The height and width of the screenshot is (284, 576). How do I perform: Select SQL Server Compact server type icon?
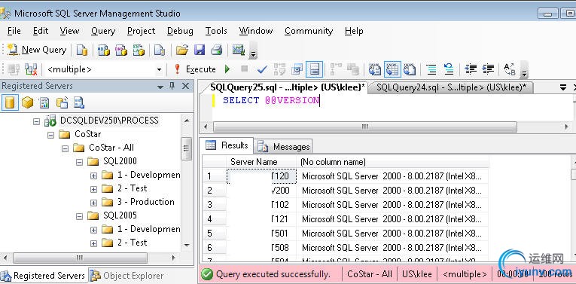[62, 102]
